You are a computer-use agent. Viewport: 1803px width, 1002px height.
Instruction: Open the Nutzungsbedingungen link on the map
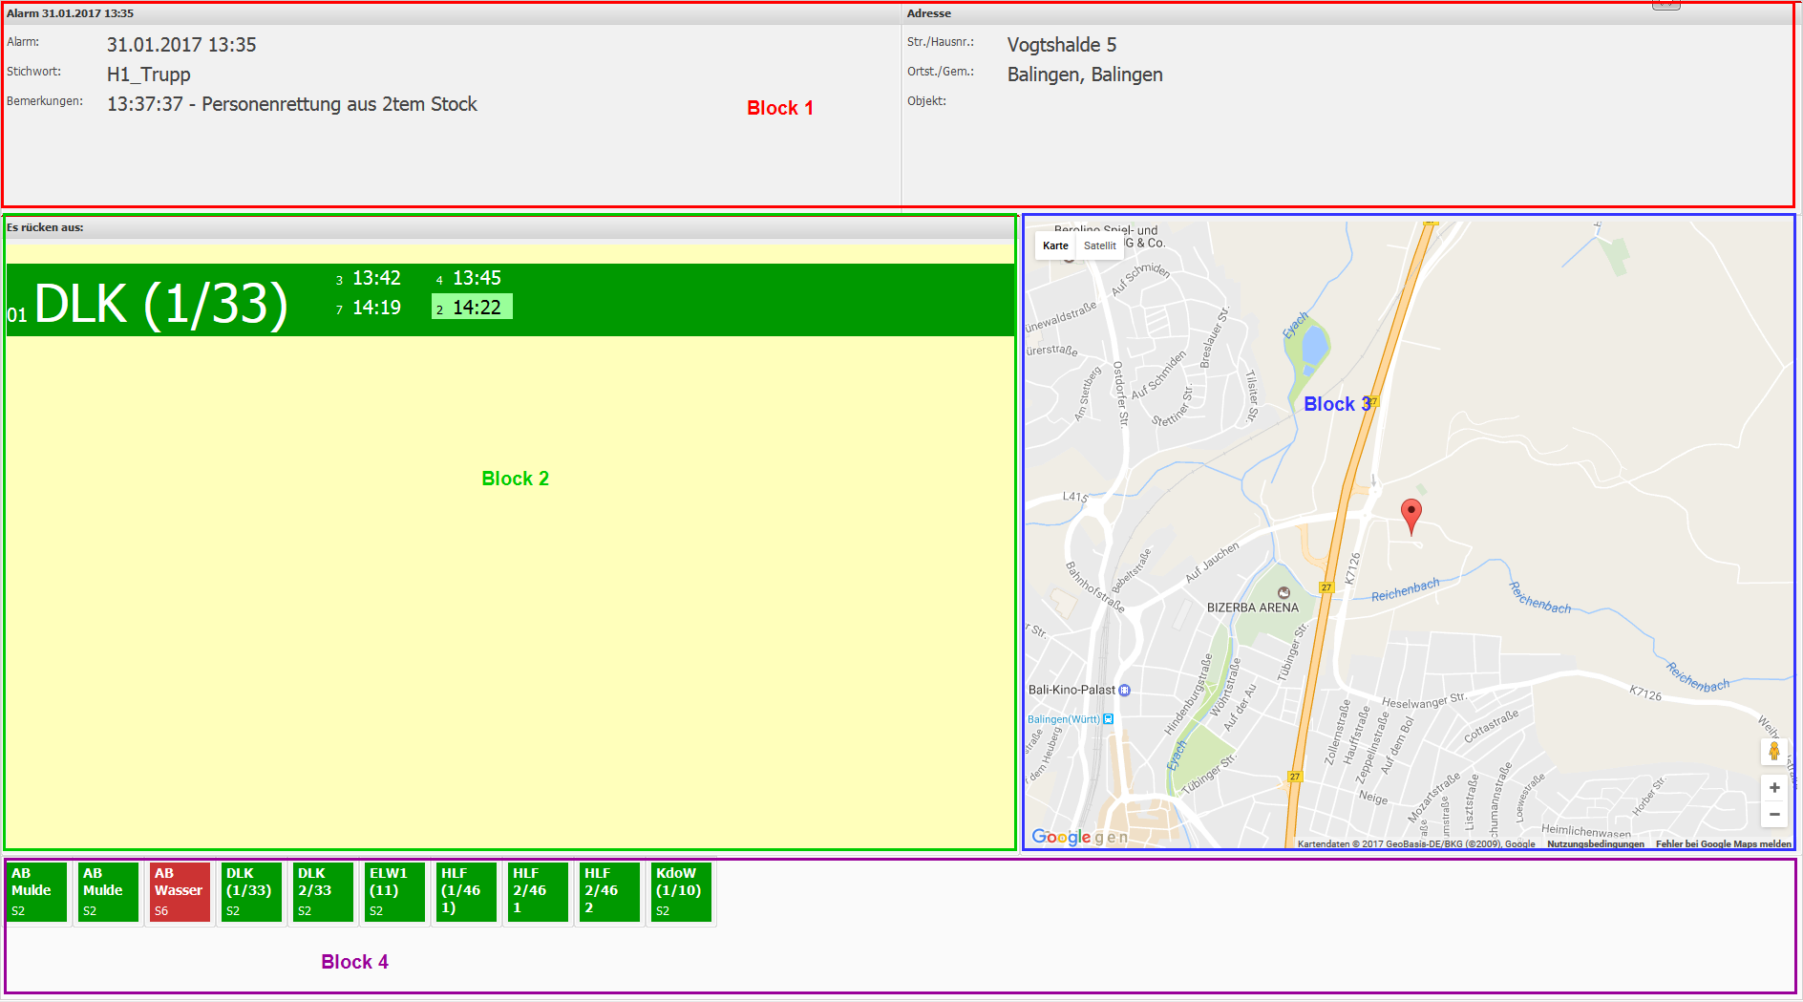click(1595, 844)
